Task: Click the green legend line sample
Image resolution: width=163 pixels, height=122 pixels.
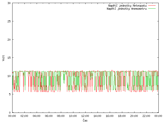Action: coord(152,8)
